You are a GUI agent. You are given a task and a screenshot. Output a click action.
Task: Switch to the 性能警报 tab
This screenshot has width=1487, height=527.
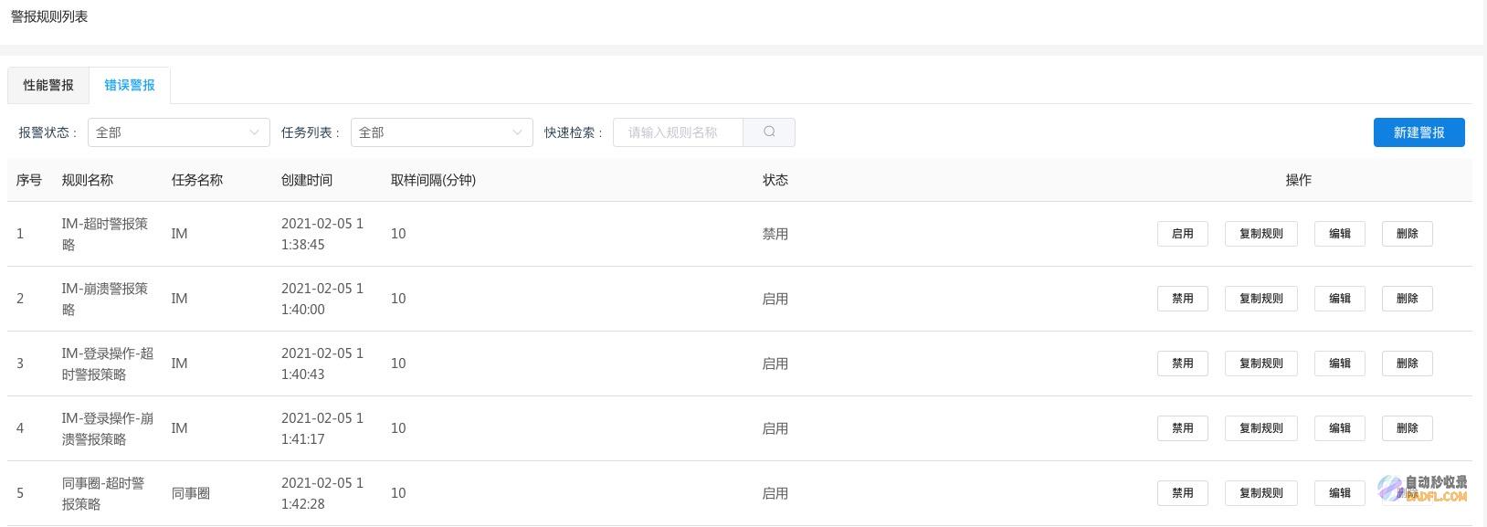tap(48, 85)
